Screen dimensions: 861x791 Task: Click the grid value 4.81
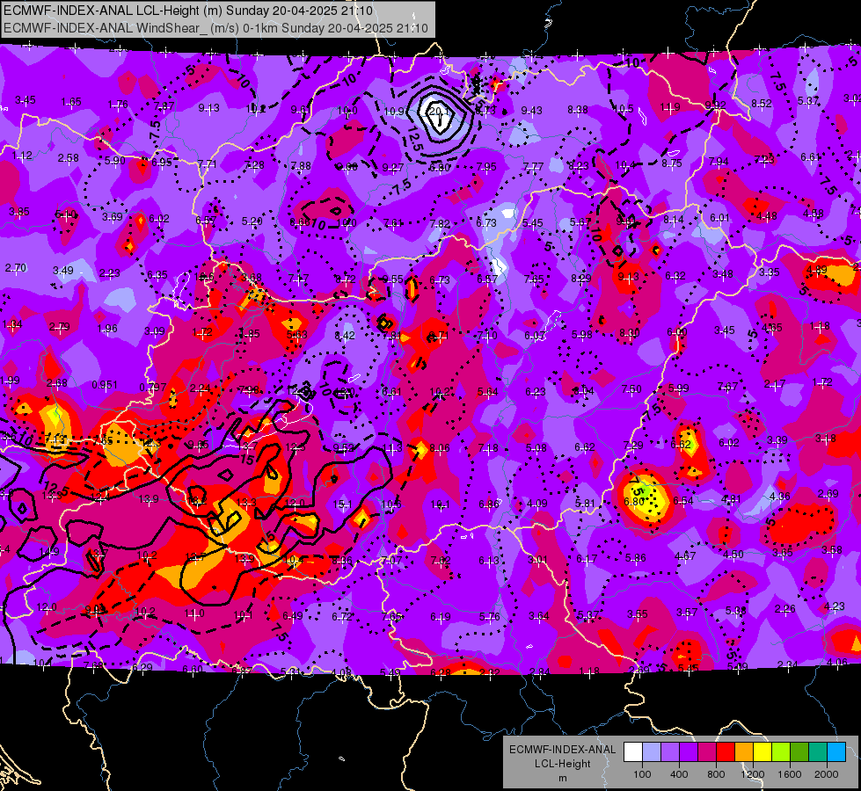tap(732, 499)
